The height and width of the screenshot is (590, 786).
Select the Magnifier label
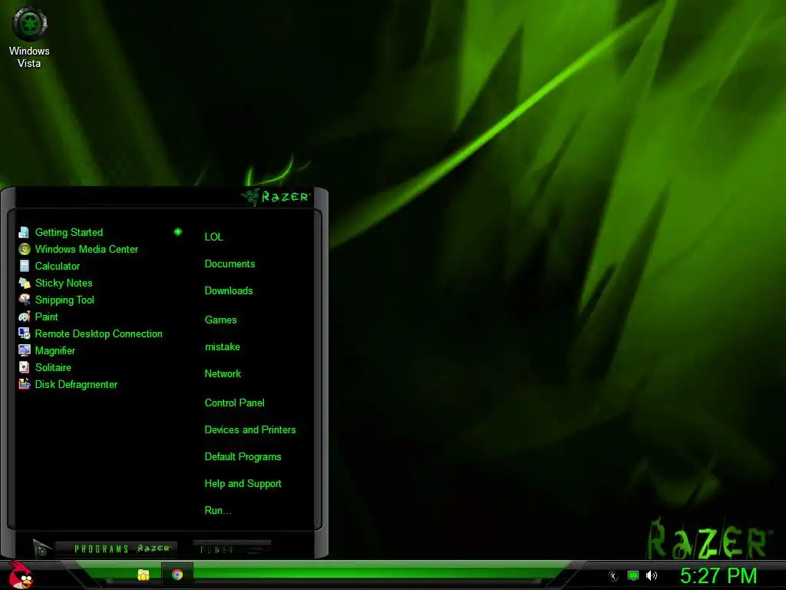(54, 350)
